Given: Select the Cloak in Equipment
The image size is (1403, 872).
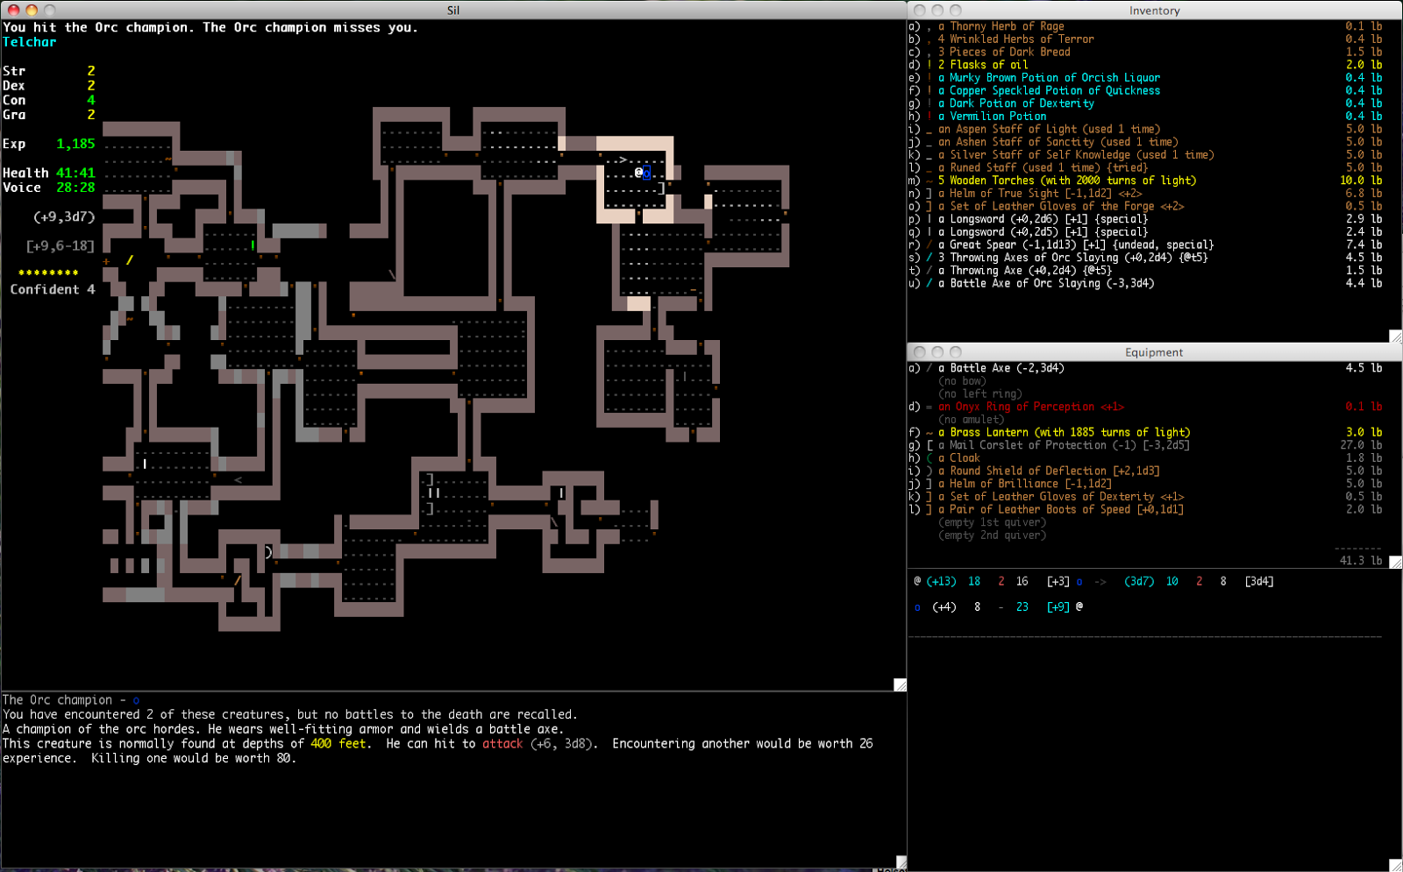Looking at the screenshot, I should coord(1145,458).
